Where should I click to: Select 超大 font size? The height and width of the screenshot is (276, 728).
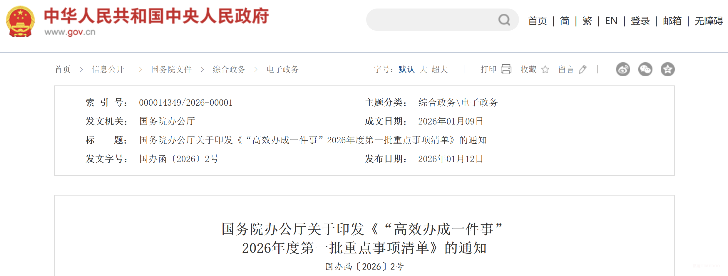coord(440,70)
